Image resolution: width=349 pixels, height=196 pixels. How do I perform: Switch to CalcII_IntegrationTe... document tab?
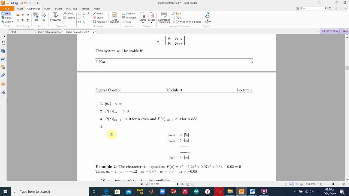(50, 32)
